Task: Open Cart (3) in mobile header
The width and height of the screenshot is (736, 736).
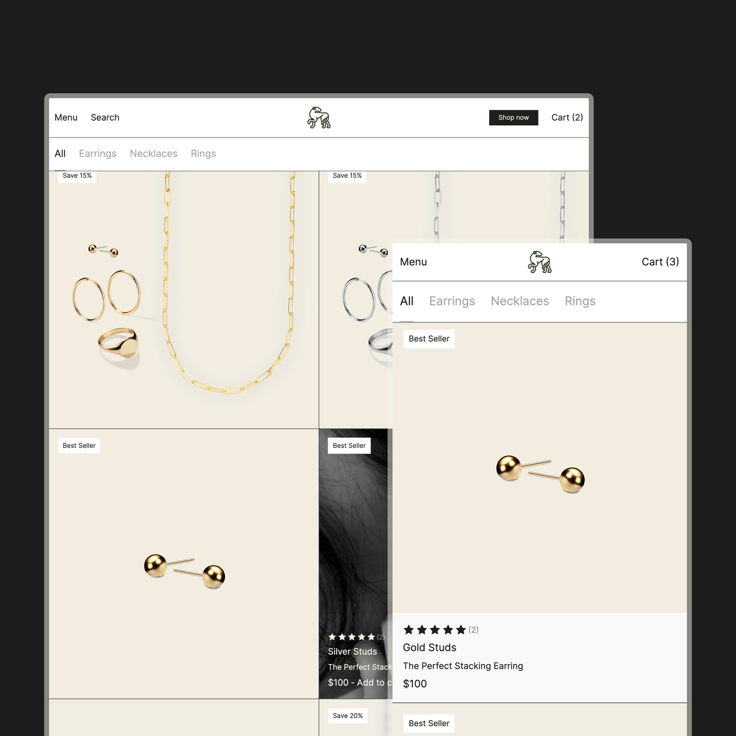Action: pos(660,262)
